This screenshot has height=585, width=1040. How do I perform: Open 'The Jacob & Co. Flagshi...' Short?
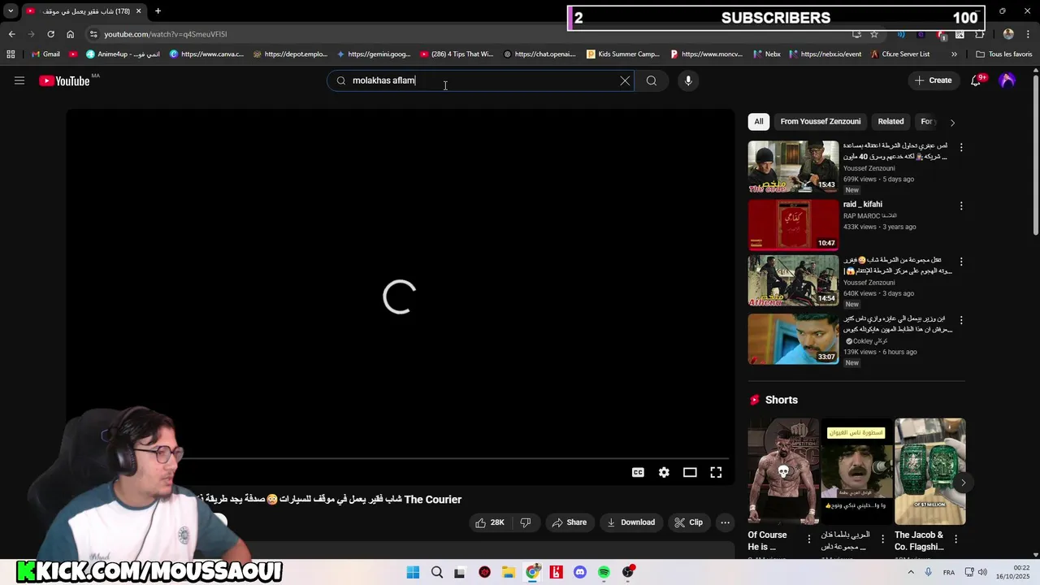tap(929, 471)
